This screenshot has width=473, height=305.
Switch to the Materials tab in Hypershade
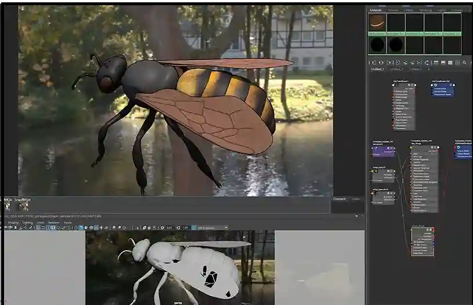[376, 10]
